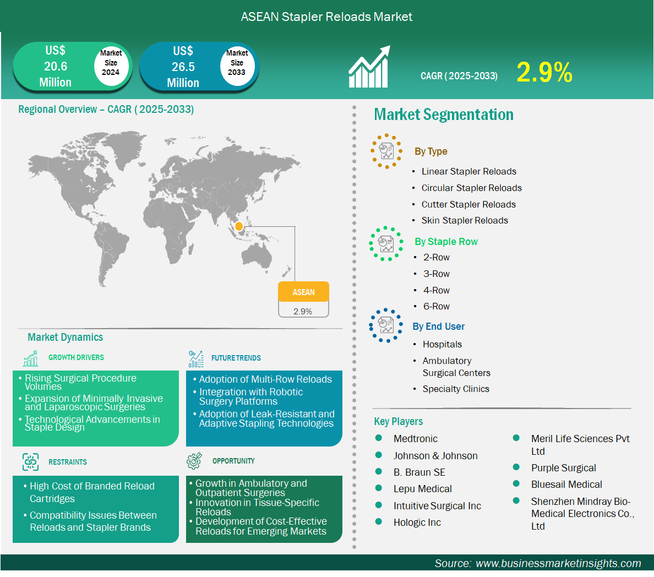
Task: Click the By End User blue icon
Action: 386,325
